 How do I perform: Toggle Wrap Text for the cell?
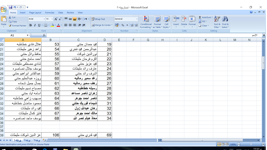98,19
